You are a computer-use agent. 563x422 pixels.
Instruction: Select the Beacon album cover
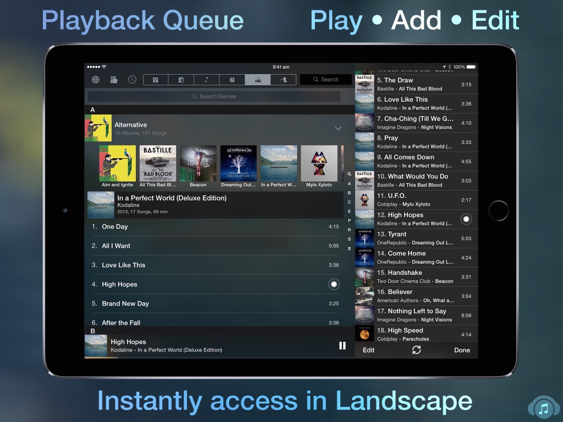point(198,163)
